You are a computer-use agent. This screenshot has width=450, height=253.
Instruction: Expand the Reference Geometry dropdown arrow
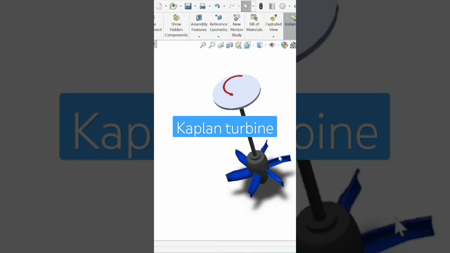coord(218,37)
